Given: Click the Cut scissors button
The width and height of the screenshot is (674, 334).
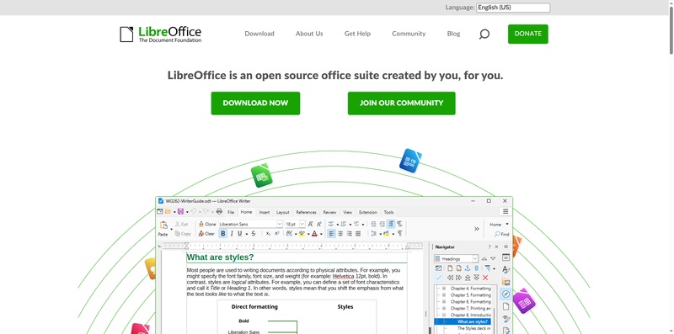Looking at the screenshot, I should (181, 224).
